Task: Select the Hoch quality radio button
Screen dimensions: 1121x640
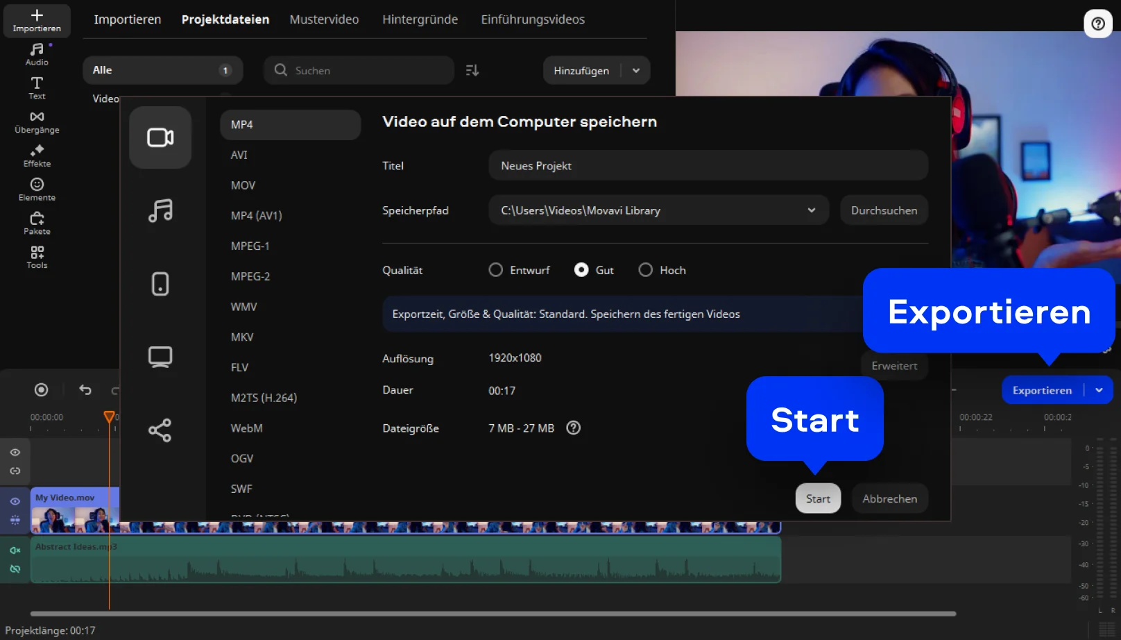Action: 646,270
